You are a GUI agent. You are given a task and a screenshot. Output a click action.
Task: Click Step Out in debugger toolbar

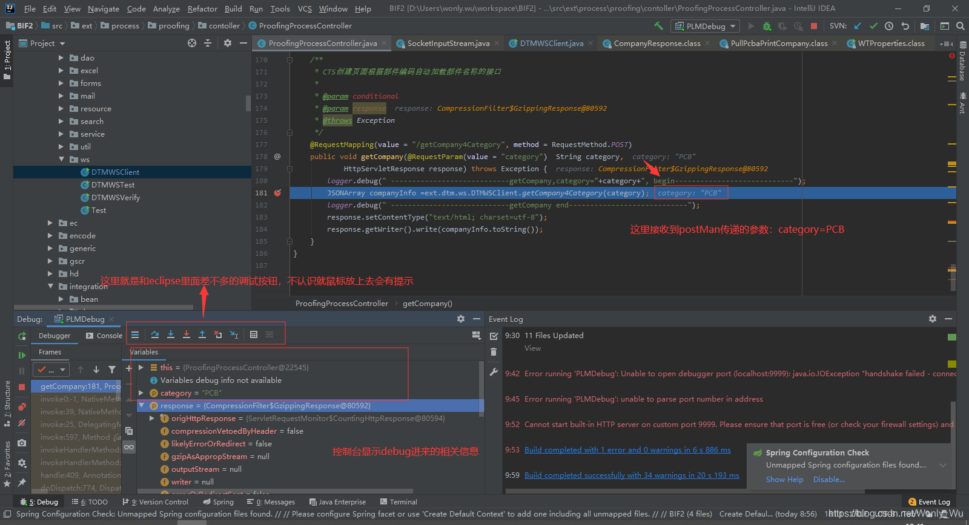pos(202,334)
